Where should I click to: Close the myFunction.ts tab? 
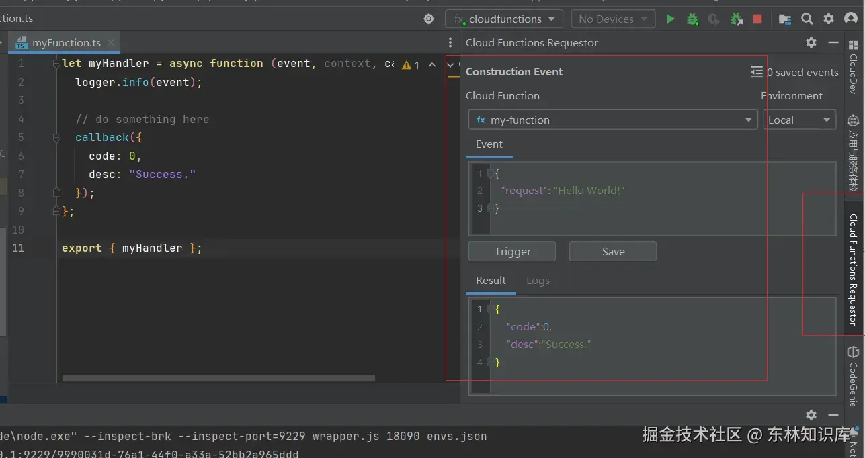[111, 42]
